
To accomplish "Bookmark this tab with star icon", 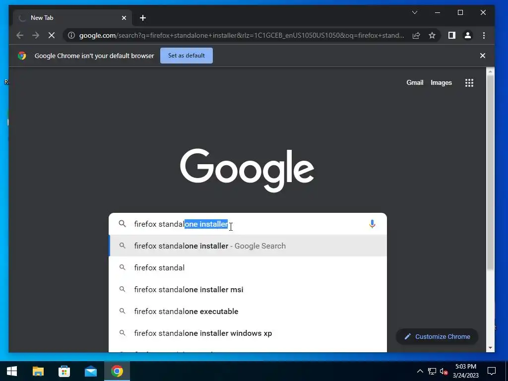I will click(432, 35).
